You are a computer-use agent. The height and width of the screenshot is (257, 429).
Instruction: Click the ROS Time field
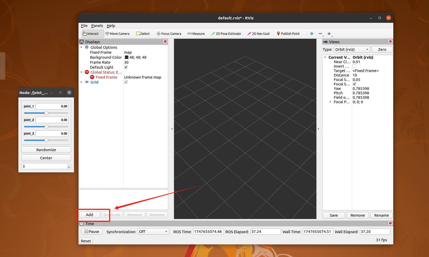point(209,231)
